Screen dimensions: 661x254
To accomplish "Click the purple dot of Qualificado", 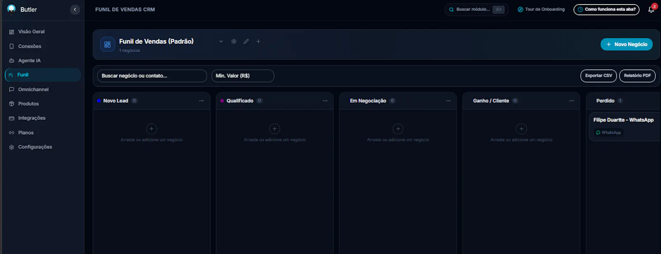I will 222,101.
